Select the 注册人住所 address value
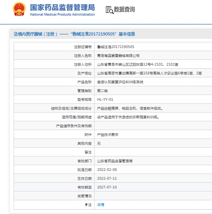The width and height of the screenshot is (212, 214). (138, 64)
